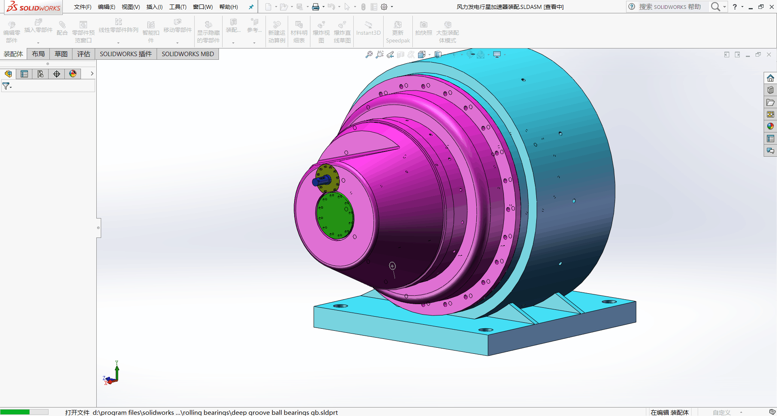Click the 材料明细表 button
Screen dimensions: 777x416
click(299, 32)
